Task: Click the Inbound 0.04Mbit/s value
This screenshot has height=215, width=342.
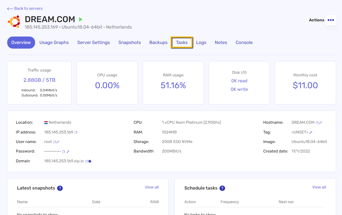Action: [x=48, y=90]
